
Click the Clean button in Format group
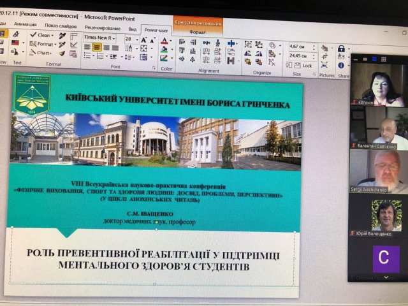[x=43, y=35]
